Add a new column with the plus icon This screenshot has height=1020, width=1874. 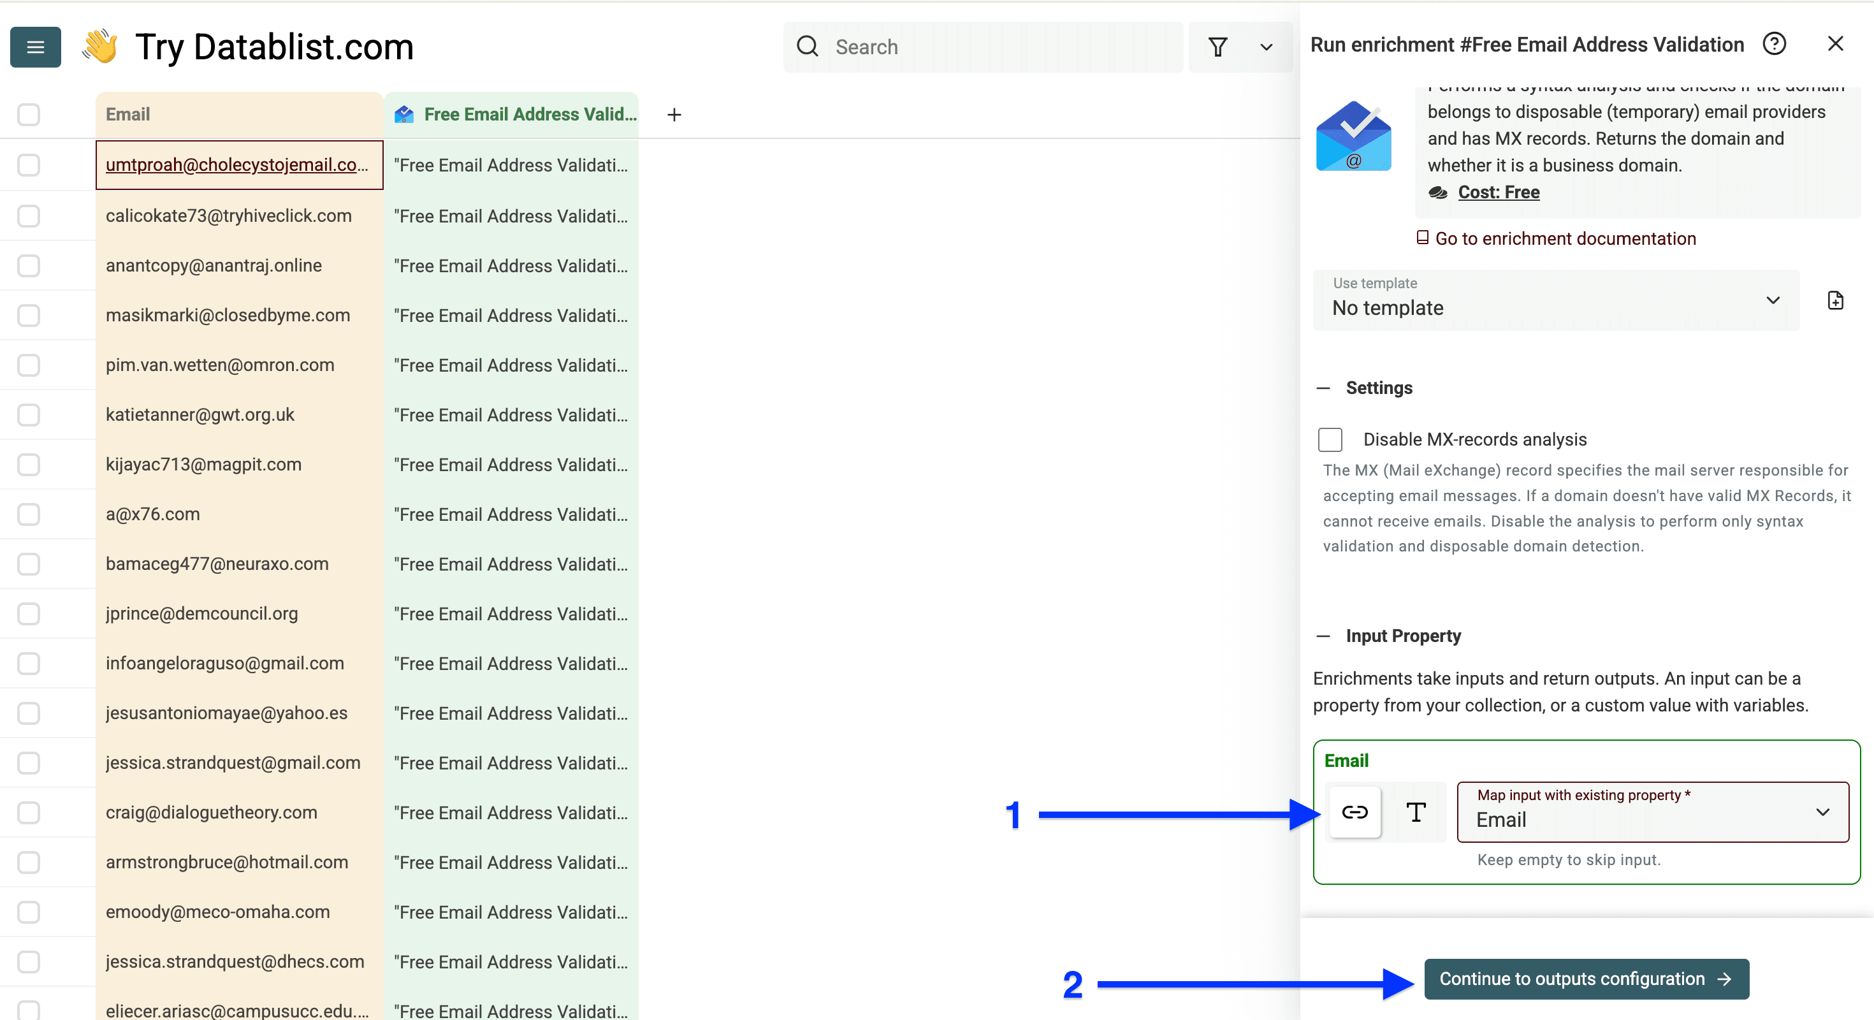[x=674, y=114]
